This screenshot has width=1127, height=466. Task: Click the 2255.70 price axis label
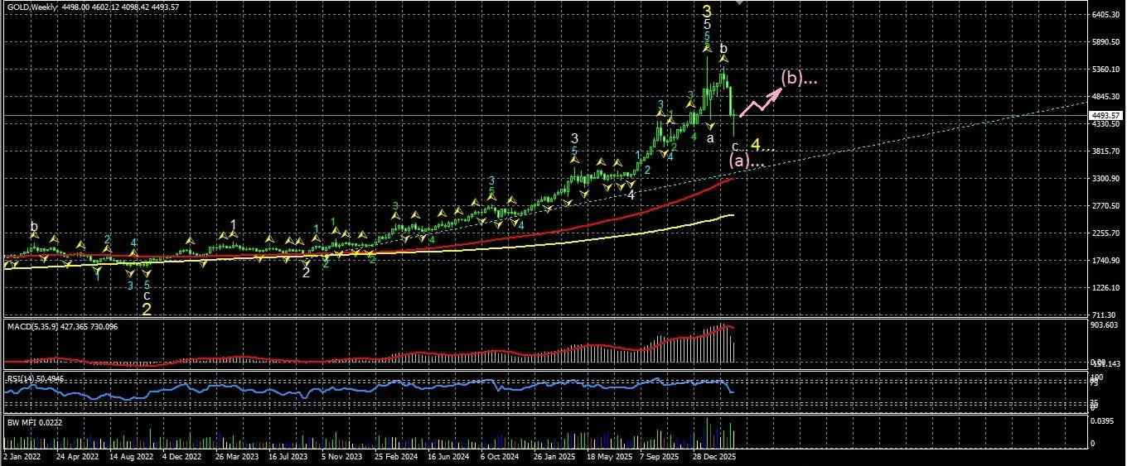click(x=1107, y=233)
